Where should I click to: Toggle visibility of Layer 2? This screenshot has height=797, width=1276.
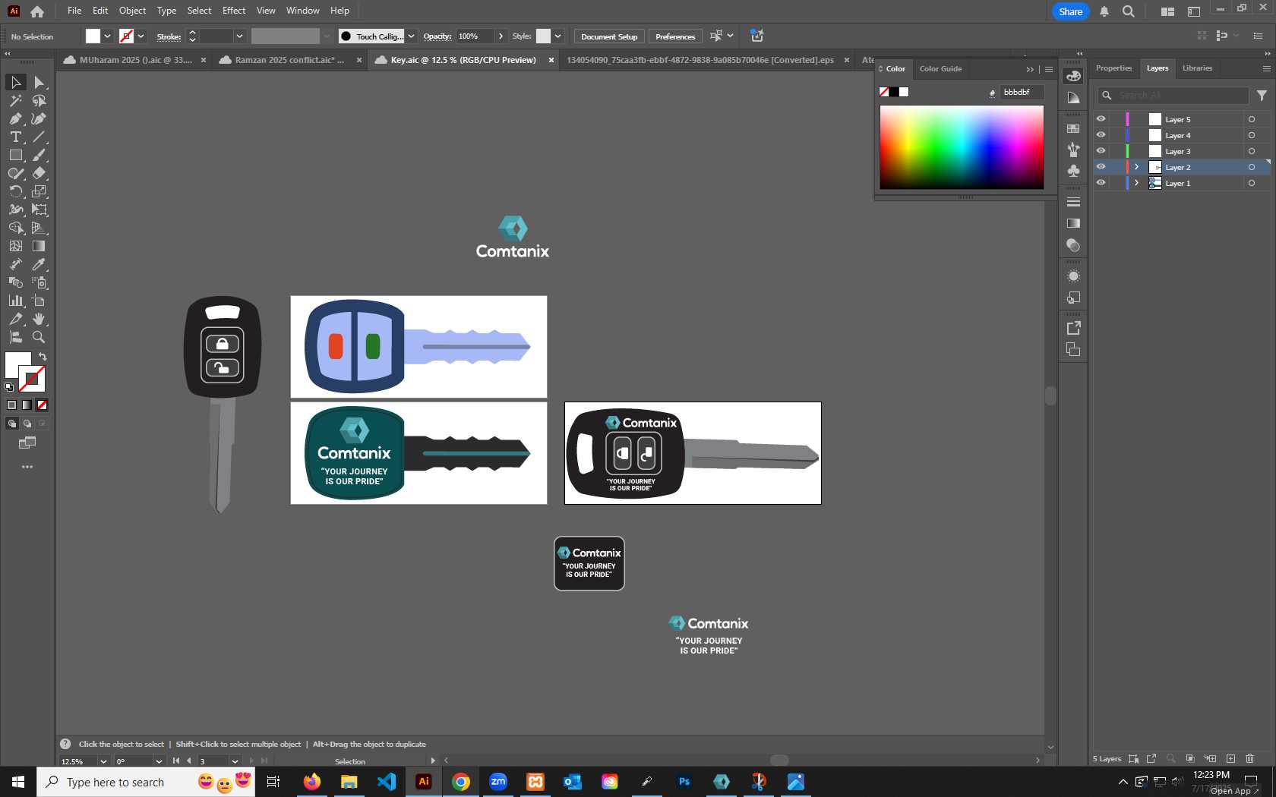click(1101, 167)
